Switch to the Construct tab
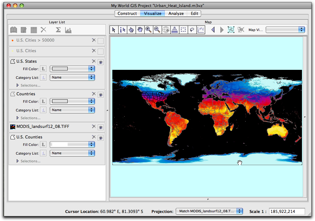 127,13
